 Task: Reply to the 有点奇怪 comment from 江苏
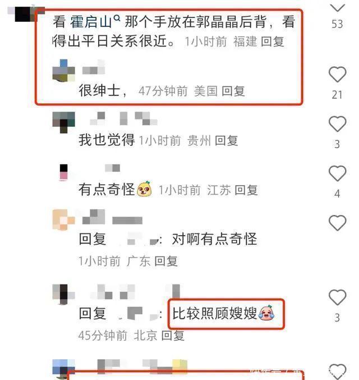[x=246, y=190]
